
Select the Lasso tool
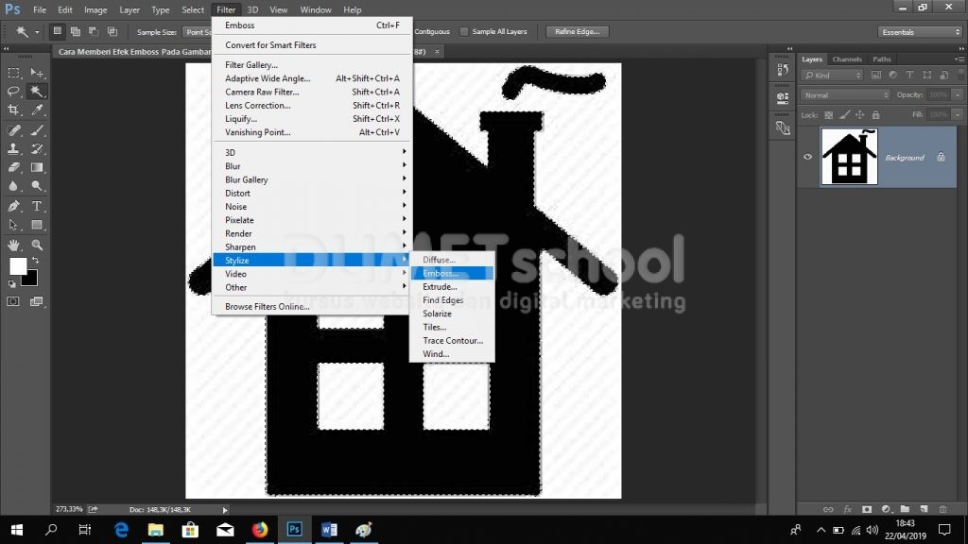coord(13,92)
